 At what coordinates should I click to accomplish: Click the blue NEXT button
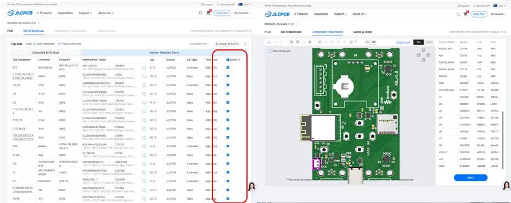470,178
